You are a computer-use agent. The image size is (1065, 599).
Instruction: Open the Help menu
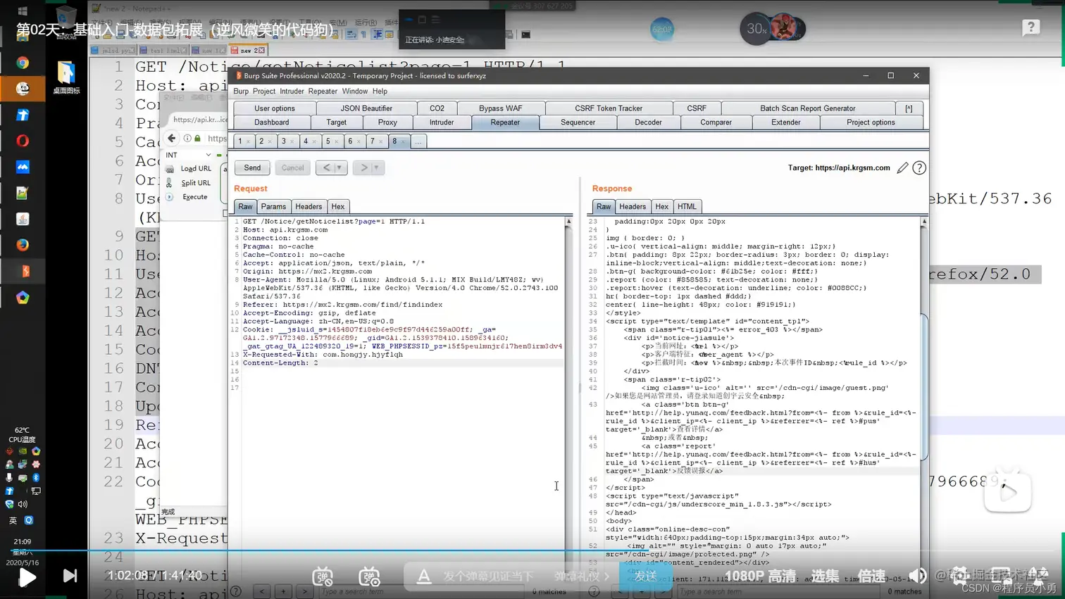coord(380,92)
